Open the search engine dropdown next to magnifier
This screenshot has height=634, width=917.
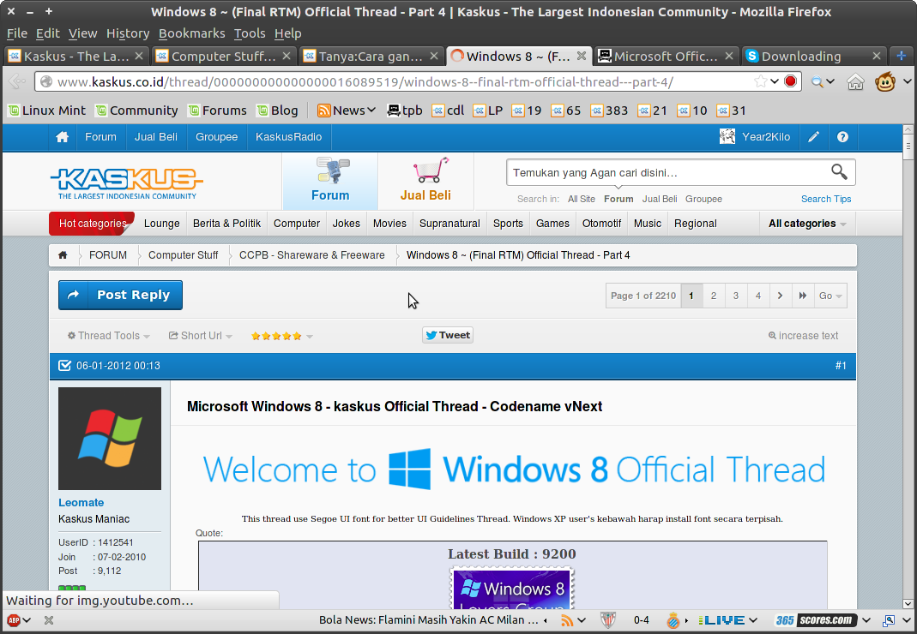(830, 81)
